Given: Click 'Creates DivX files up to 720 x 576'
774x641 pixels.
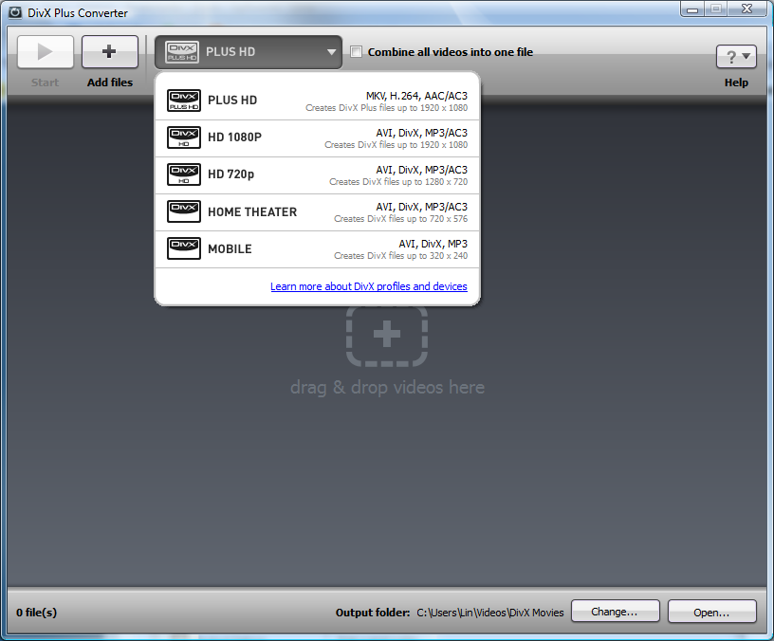Looking at the screenshot, I should [x=401, y=219].
